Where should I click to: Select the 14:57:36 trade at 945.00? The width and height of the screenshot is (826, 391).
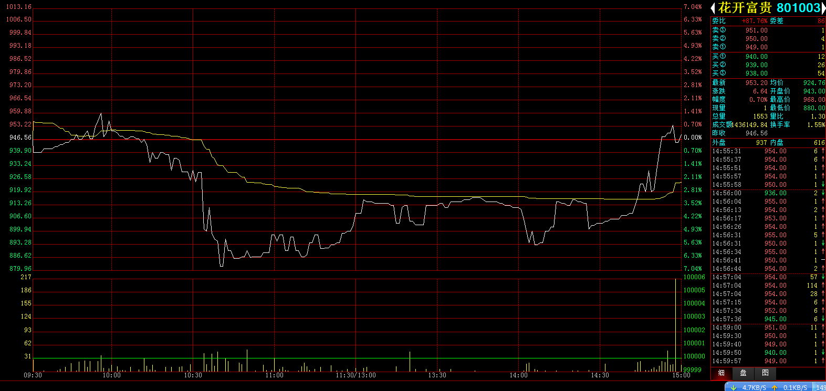pos(768,319)
